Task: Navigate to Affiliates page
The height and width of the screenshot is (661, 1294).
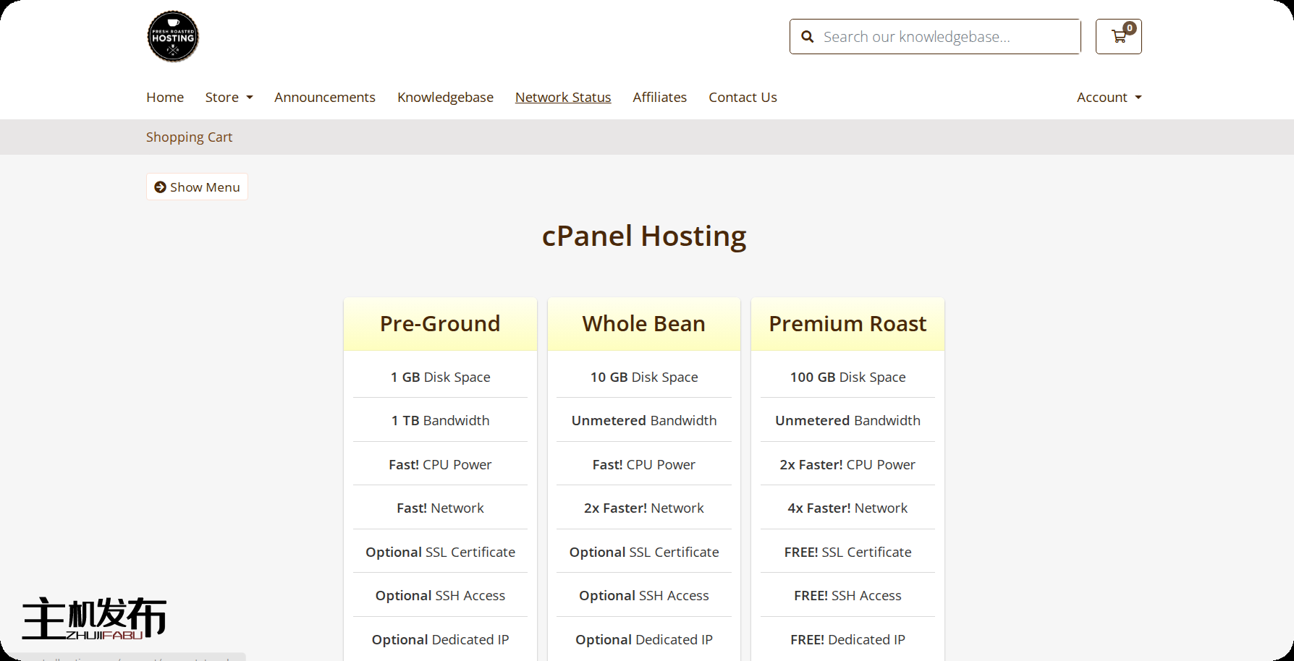Action: pos(659,98)
